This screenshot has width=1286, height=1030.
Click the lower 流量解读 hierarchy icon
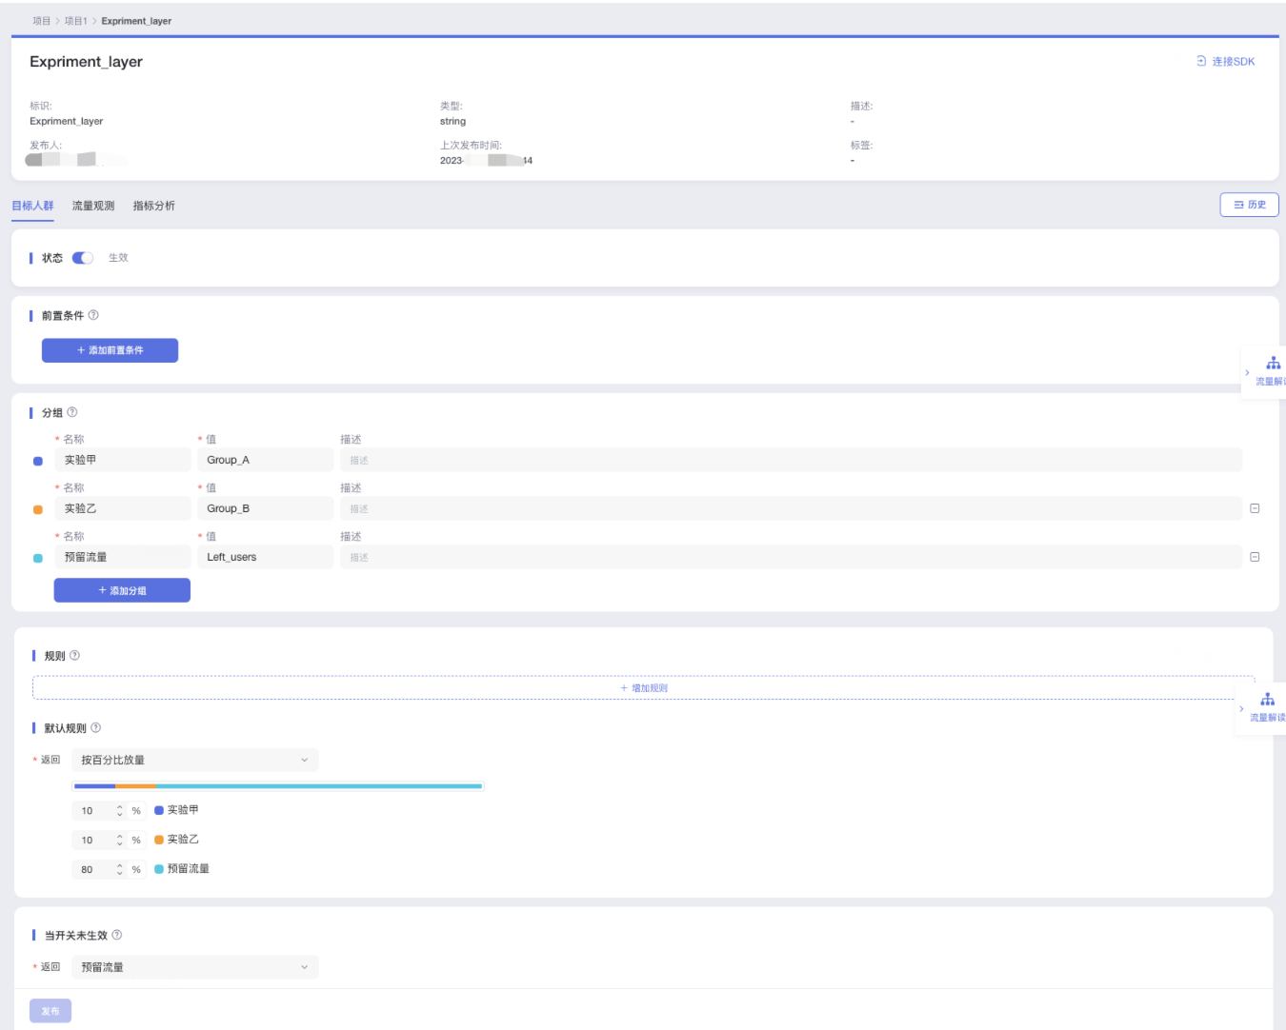point(1268,700)
